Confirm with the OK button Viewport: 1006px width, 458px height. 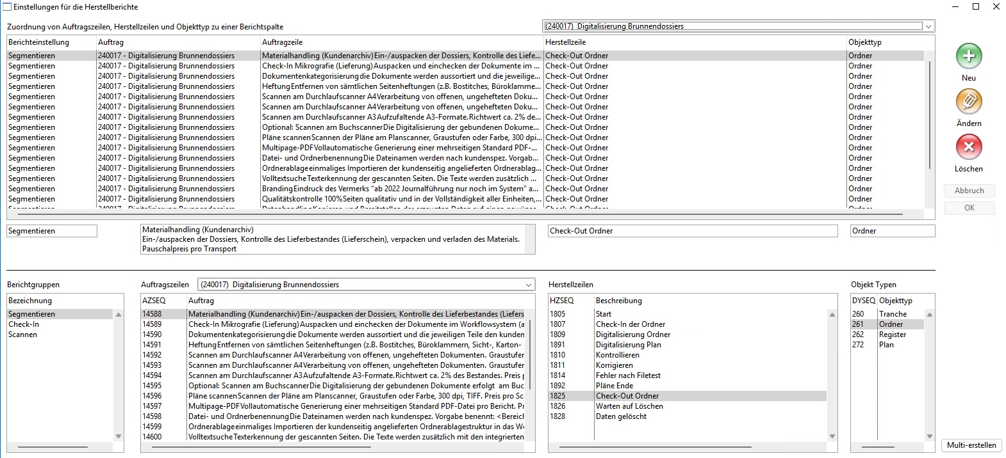pyautogui.click(x=969, y=208)
